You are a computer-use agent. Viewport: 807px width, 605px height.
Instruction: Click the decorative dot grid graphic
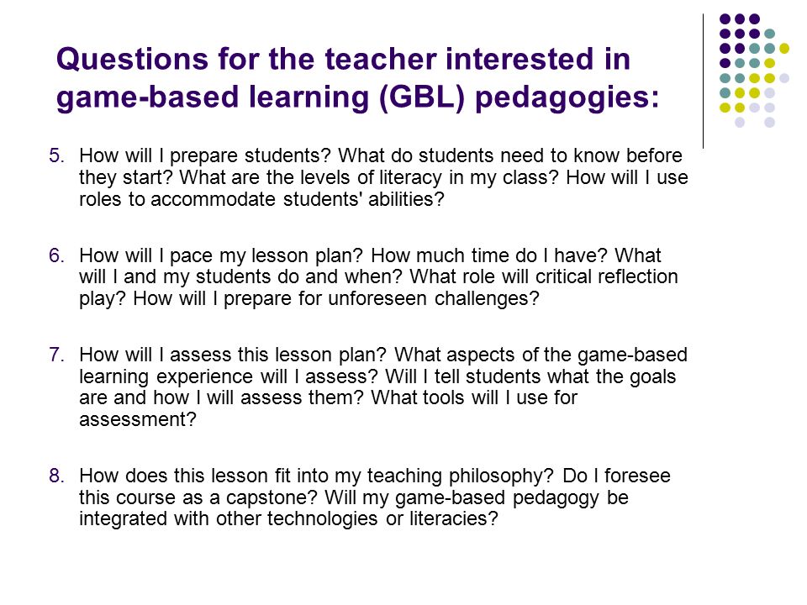tap(754, 71)
